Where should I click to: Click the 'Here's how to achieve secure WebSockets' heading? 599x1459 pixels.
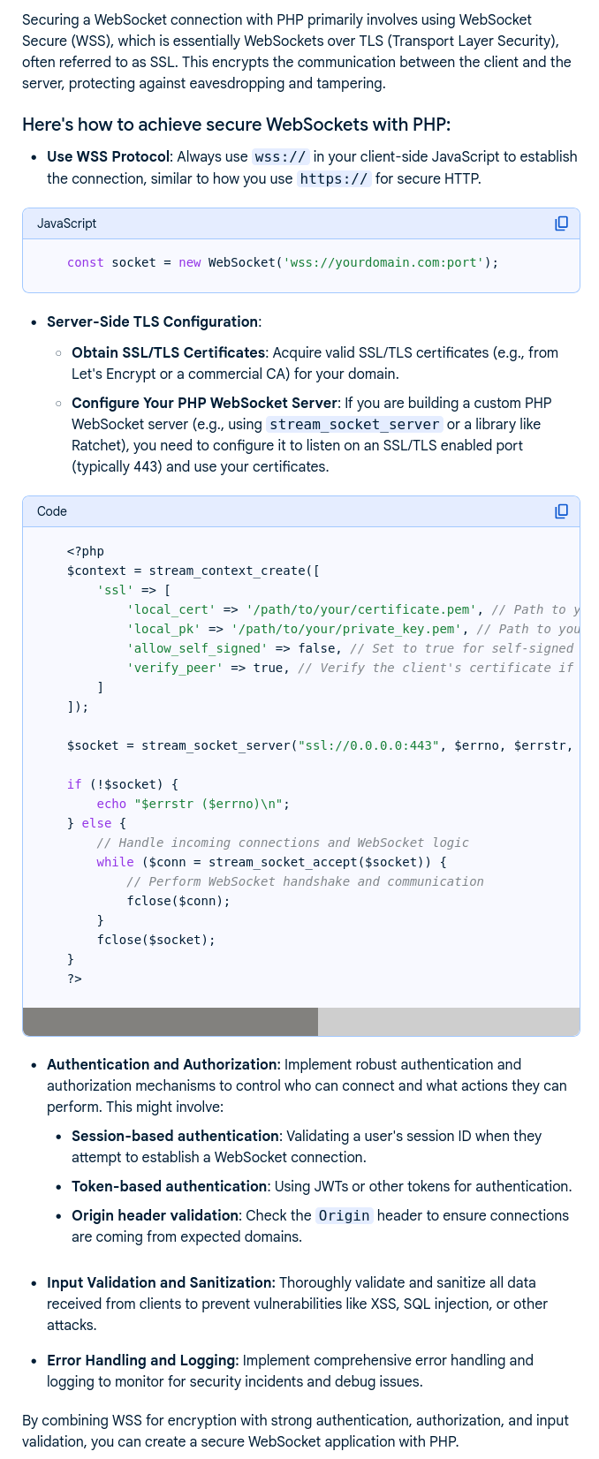pyautogui.click(x=236, y=125)
